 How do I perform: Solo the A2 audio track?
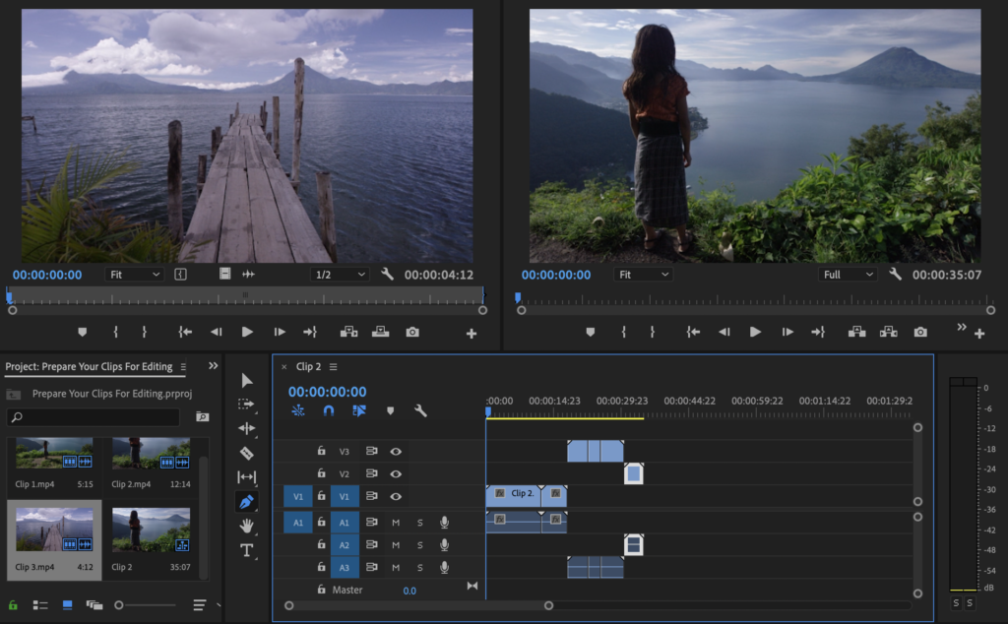click(x=419, y=544)
